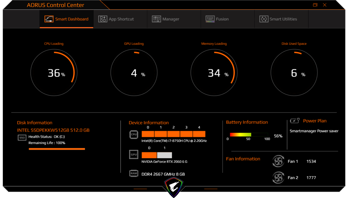Click Remaining Life : 100% text

click(47, 143)
